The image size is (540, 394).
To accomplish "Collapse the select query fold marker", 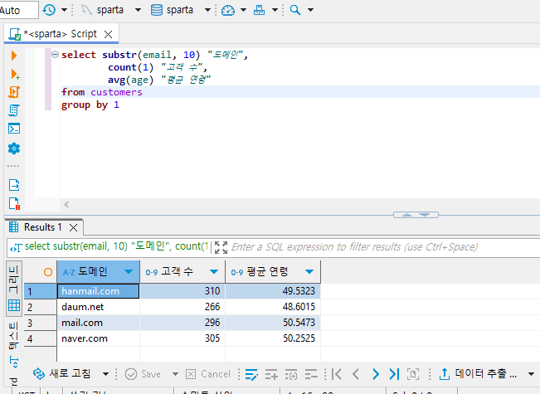I will (55, 55).
